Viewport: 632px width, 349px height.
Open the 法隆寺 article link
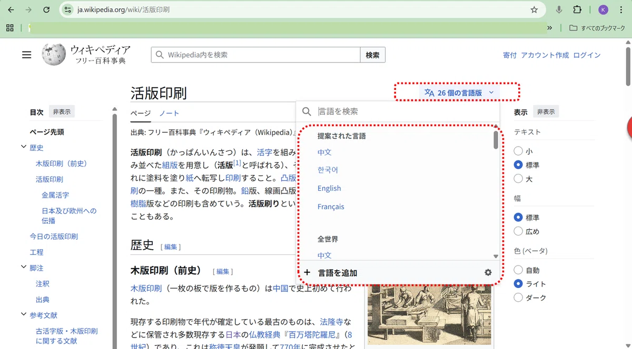(x=331, y=322)
